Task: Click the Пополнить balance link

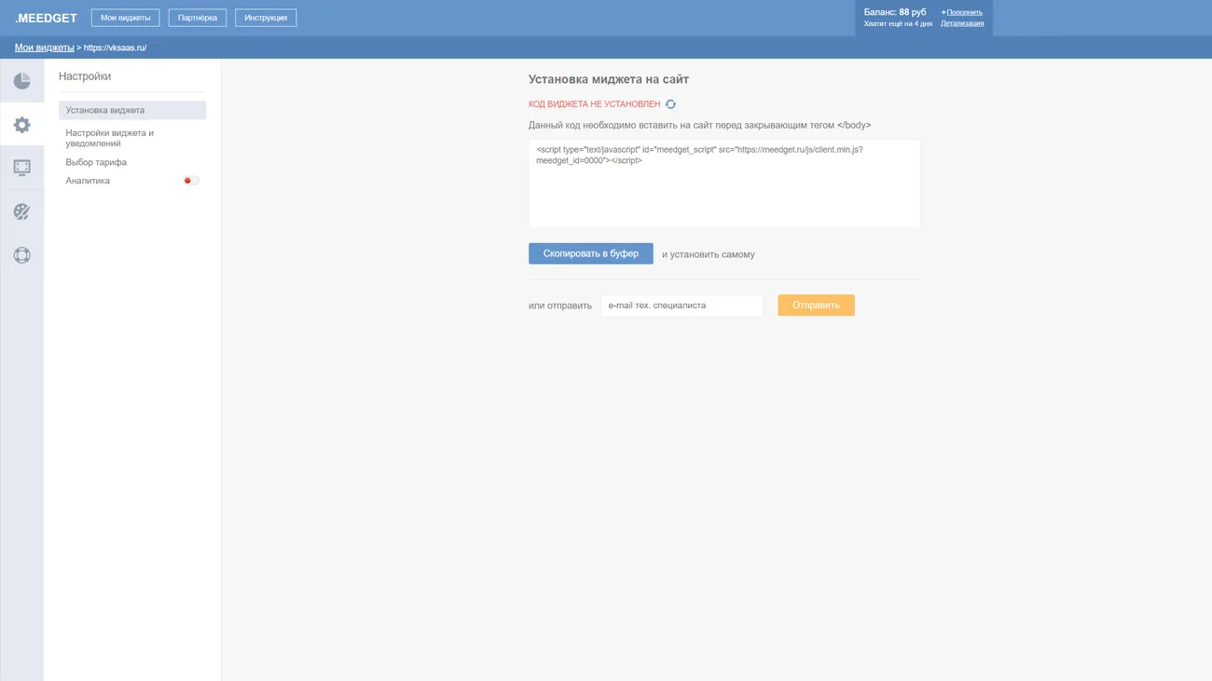Action: [964, 12]
